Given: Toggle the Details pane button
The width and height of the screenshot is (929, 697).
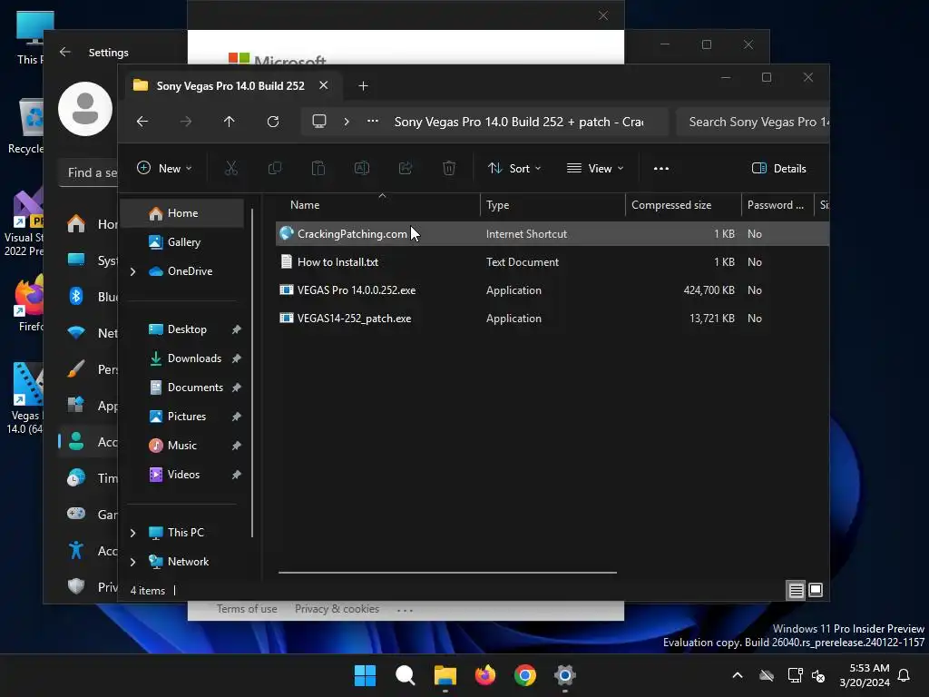Looking at the screenshot, I should [x=778, y=168].
